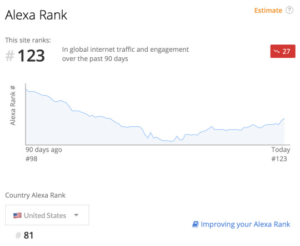Click the orange Estimate label
Image resolution: width=300 pixels, height=246 pixels.
click(268, 11)
